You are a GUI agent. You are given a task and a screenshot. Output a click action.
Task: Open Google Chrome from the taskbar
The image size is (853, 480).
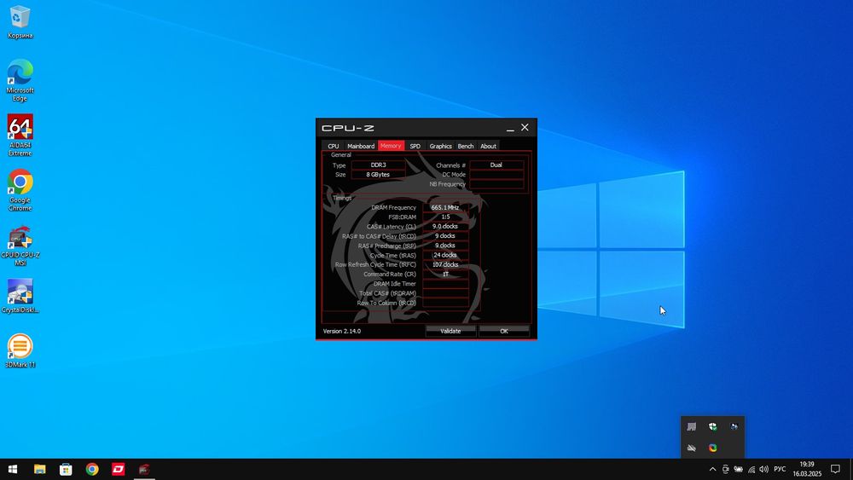click(x=92, y=469)
